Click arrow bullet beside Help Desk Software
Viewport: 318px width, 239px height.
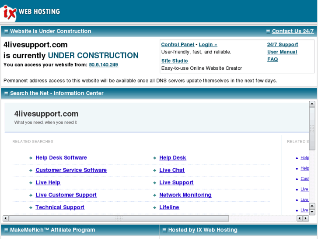pos(31,158)
